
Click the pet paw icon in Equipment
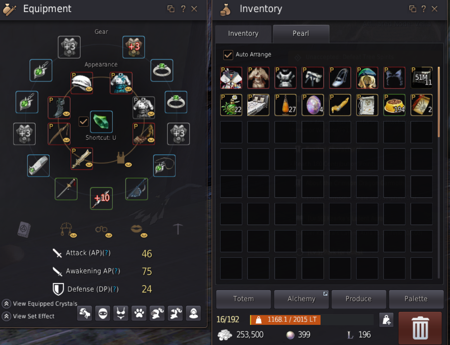click(139, 314)
